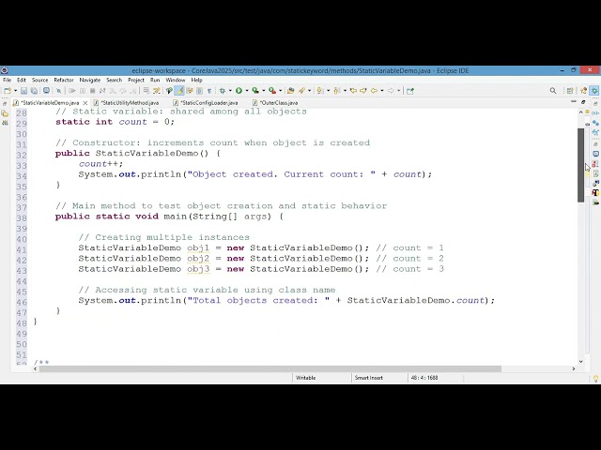
Task: Click the Pin Editor icon
Action: 410,91
